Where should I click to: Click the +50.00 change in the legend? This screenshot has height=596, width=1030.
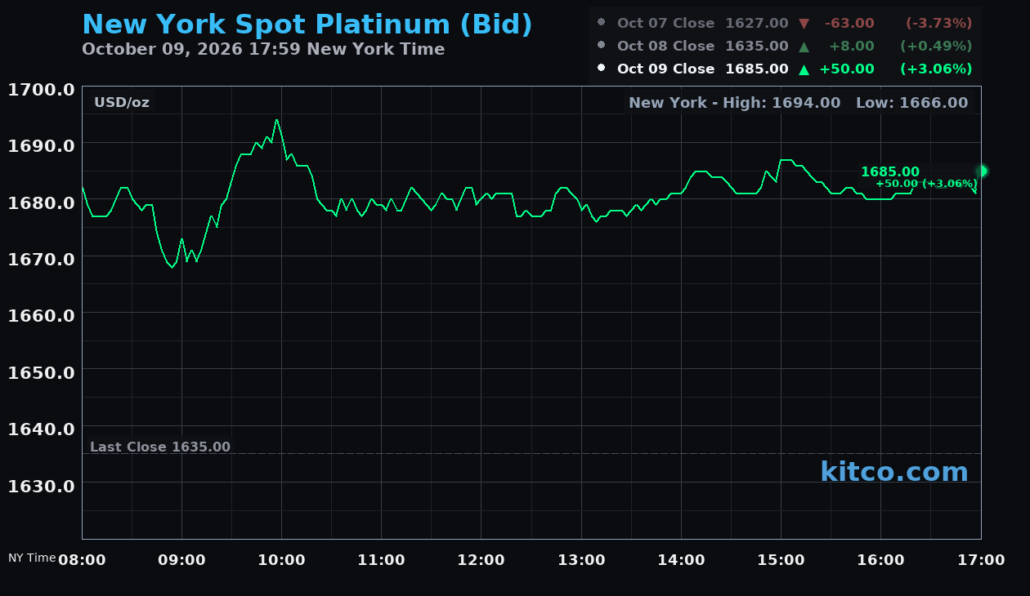(847, 69)
